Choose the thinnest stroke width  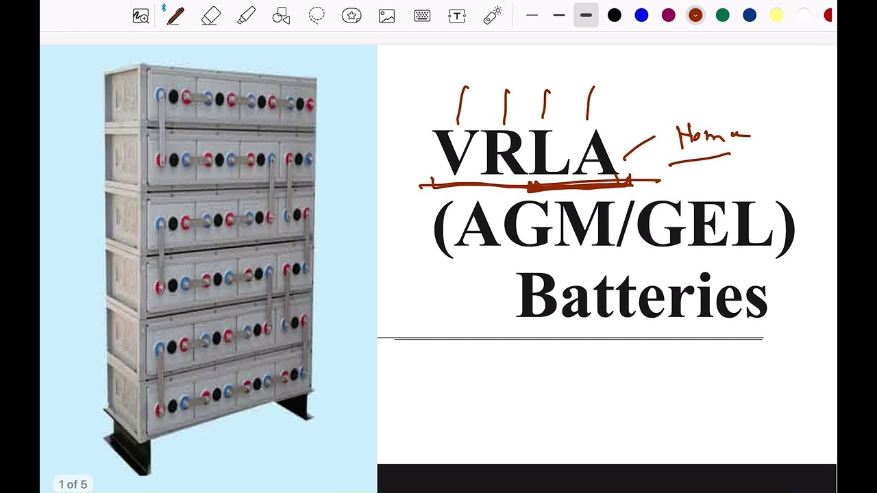click(532, 15)
